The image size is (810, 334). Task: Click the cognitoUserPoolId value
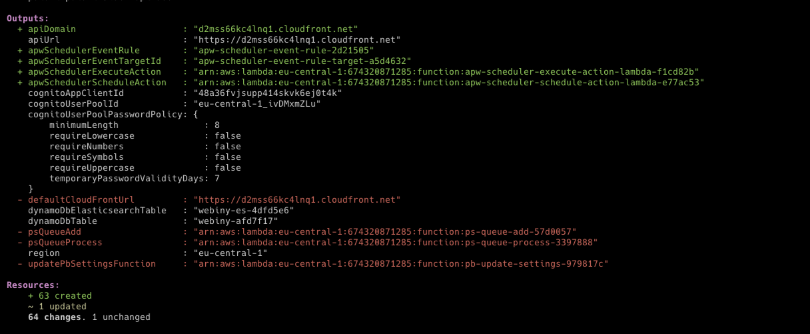(256, 104)
